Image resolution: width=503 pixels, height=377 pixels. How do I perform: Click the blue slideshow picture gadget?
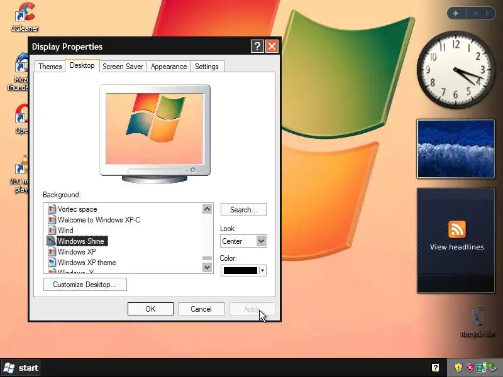point(455,149)
